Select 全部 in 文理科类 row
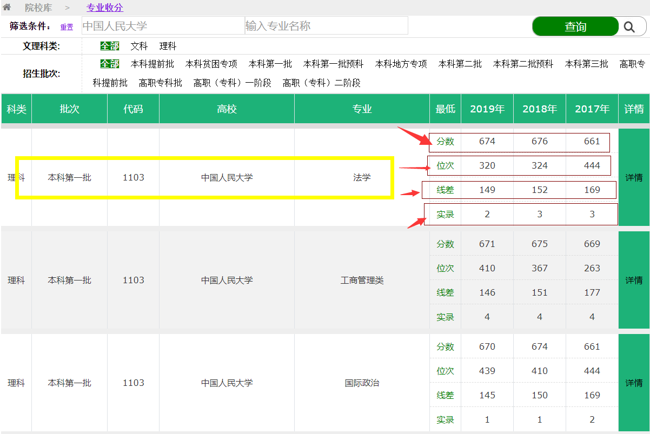This screenshot has width=650, height=434. 109,46
